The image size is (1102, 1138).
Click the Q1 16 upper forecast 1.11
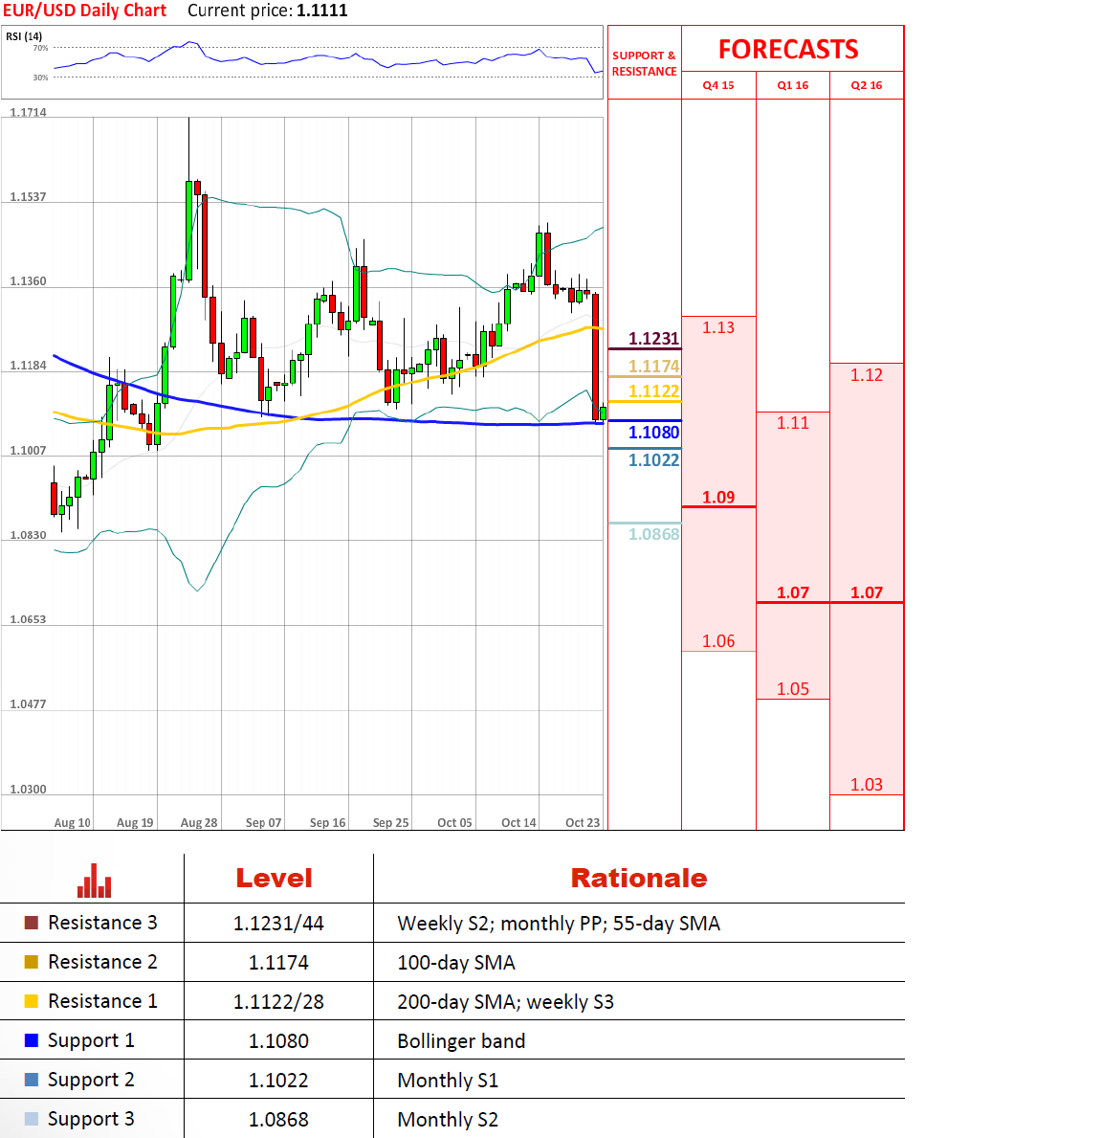pos(793,422)
